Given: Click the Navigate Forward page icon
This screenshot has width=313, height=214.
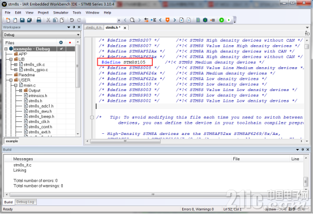Looking at the screenshot, I should 188,20.
